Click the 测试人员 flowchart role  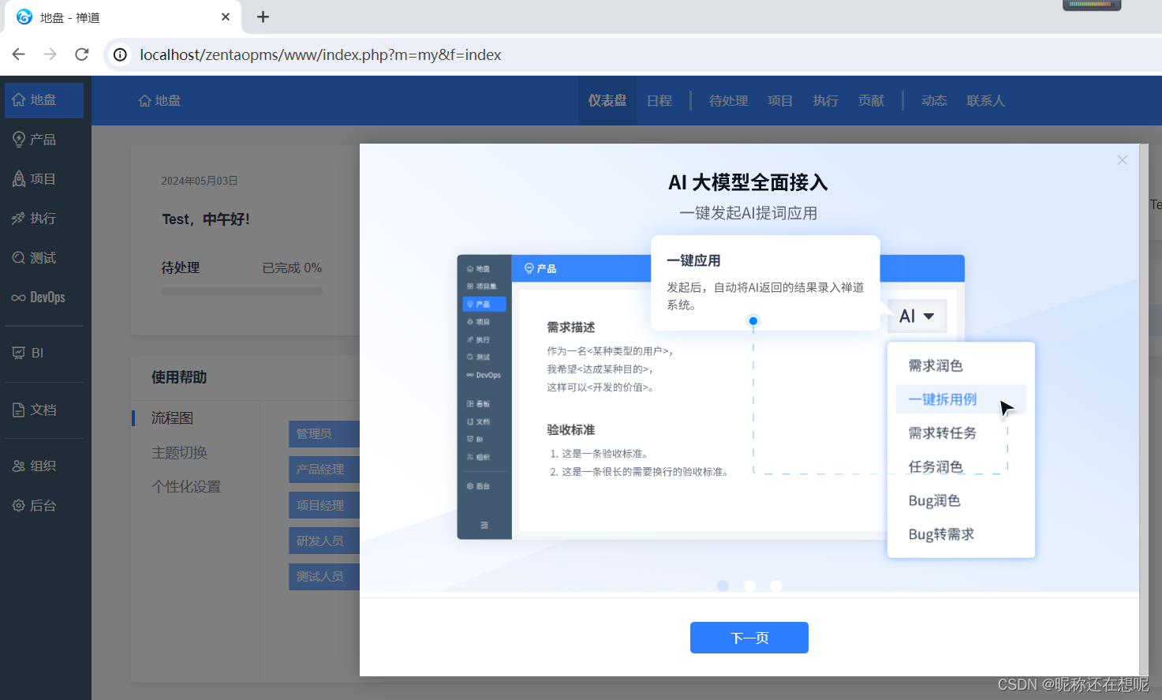click(x=323, y=576)
